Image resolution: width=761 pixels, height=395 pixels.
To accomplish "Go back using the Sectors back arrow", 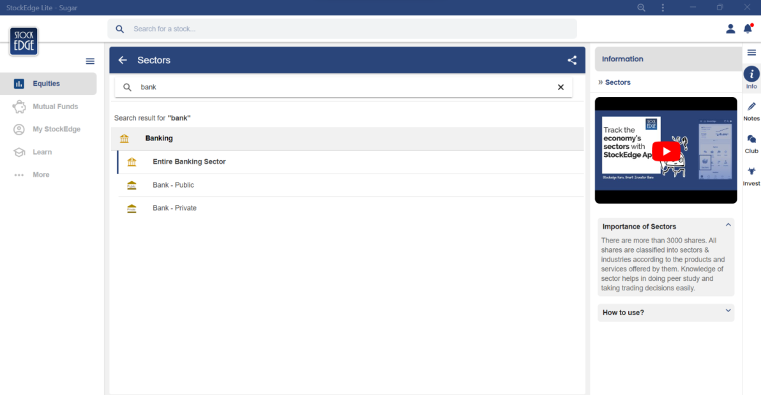I will tap(123, 60).
